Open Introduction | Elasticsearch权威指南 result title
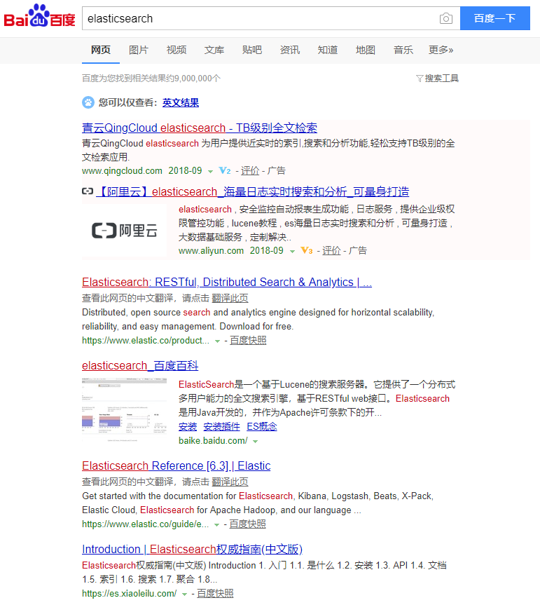The image size is (540, 605). point(192,549)
